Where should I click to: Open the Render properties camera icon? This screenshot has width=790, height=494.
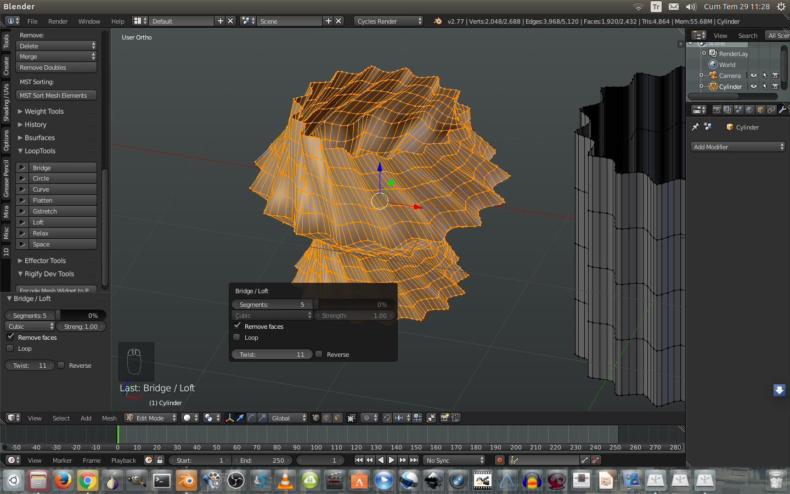point(716,110)
